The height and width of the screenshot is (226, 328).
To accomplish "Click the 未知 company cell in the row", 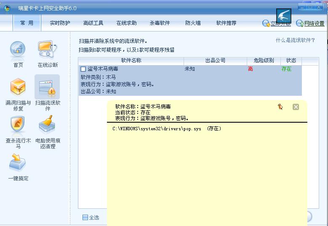I will tap(190, 69).
